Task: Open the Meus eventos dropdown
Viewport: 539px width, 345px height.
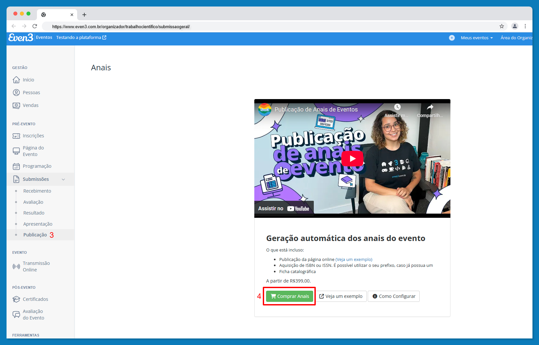Action: click(477, 38)
